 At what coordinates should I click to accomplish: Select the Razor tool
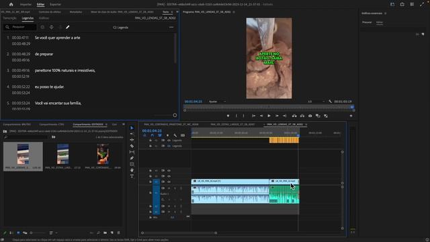pos(132,146)
